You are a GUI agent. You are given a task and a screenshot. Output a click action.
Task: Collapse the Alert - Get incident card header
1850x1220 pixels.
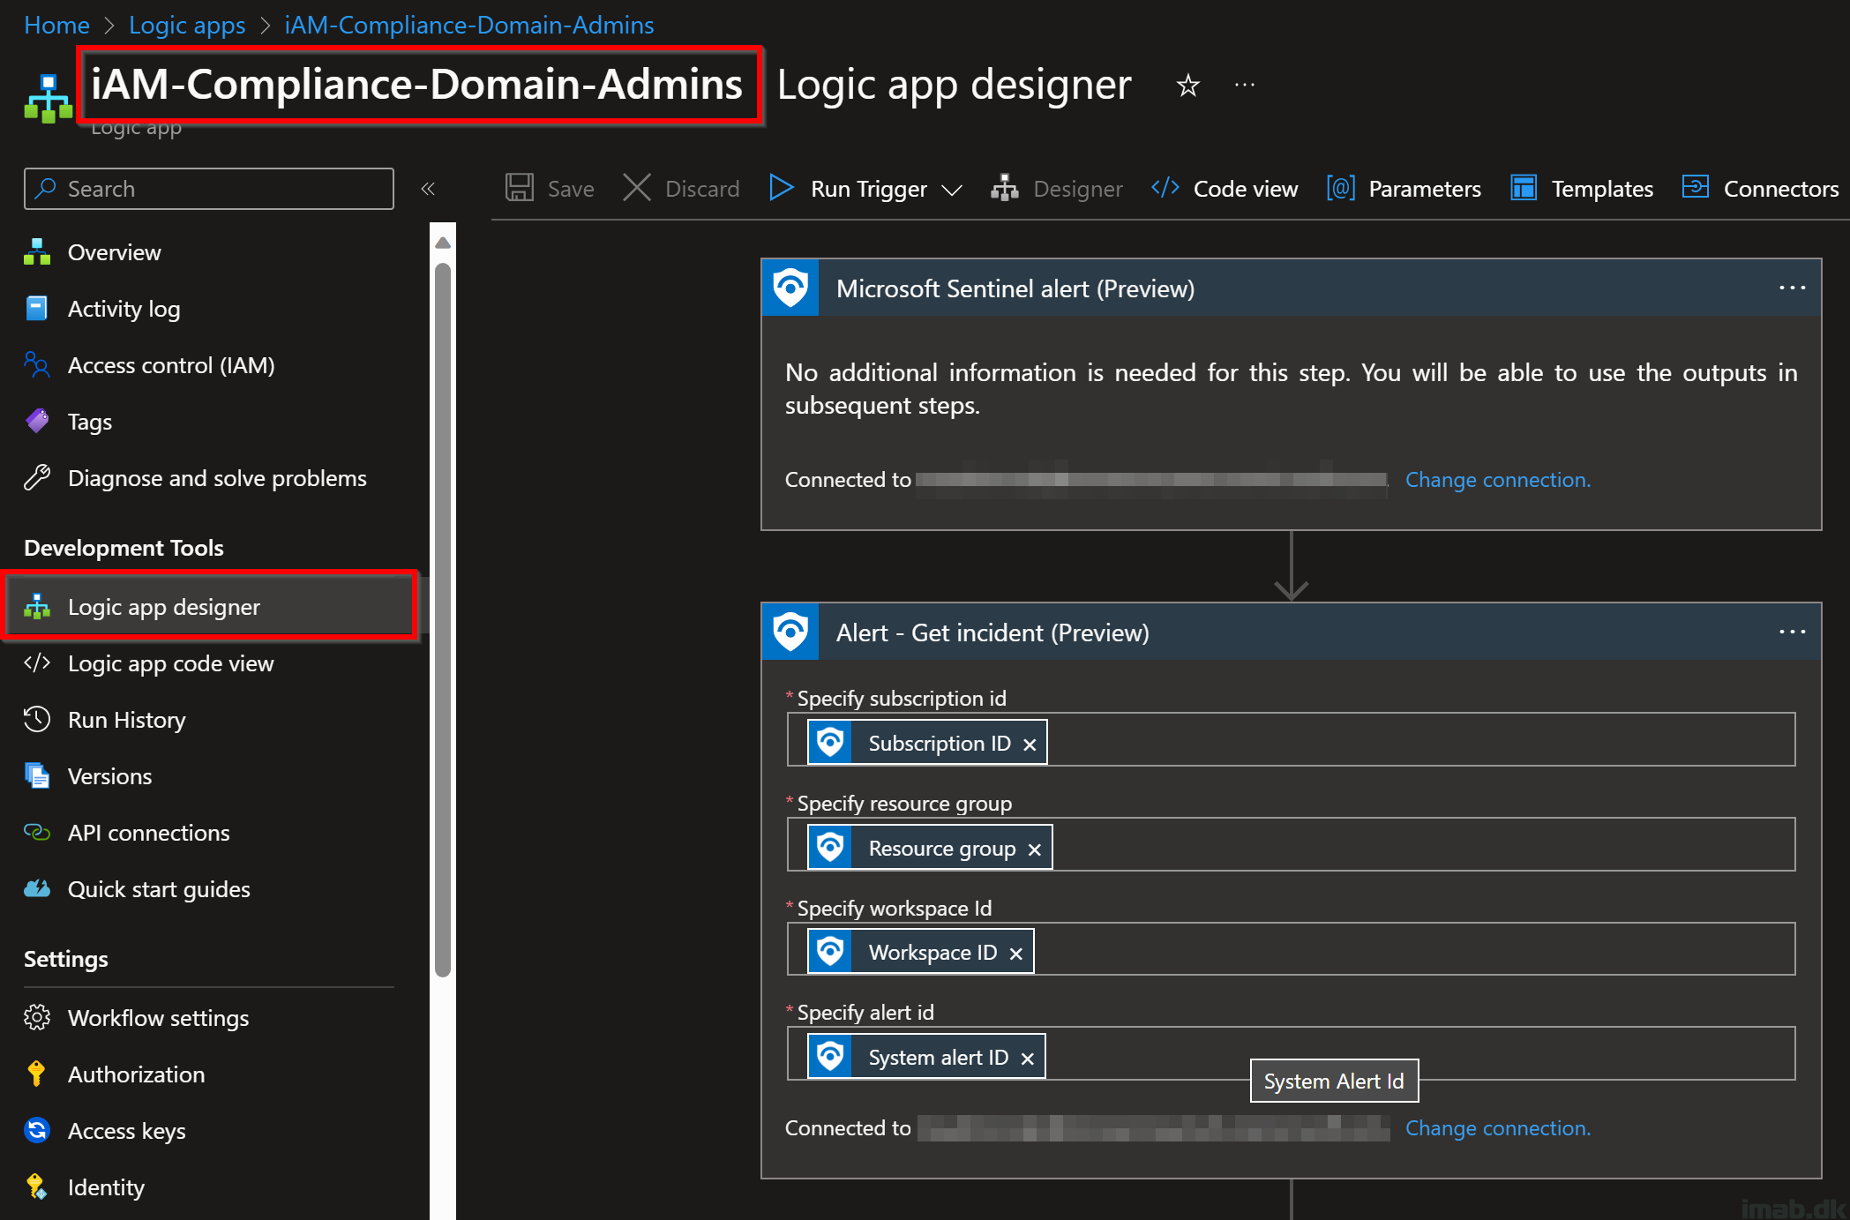pos(1292,632)
